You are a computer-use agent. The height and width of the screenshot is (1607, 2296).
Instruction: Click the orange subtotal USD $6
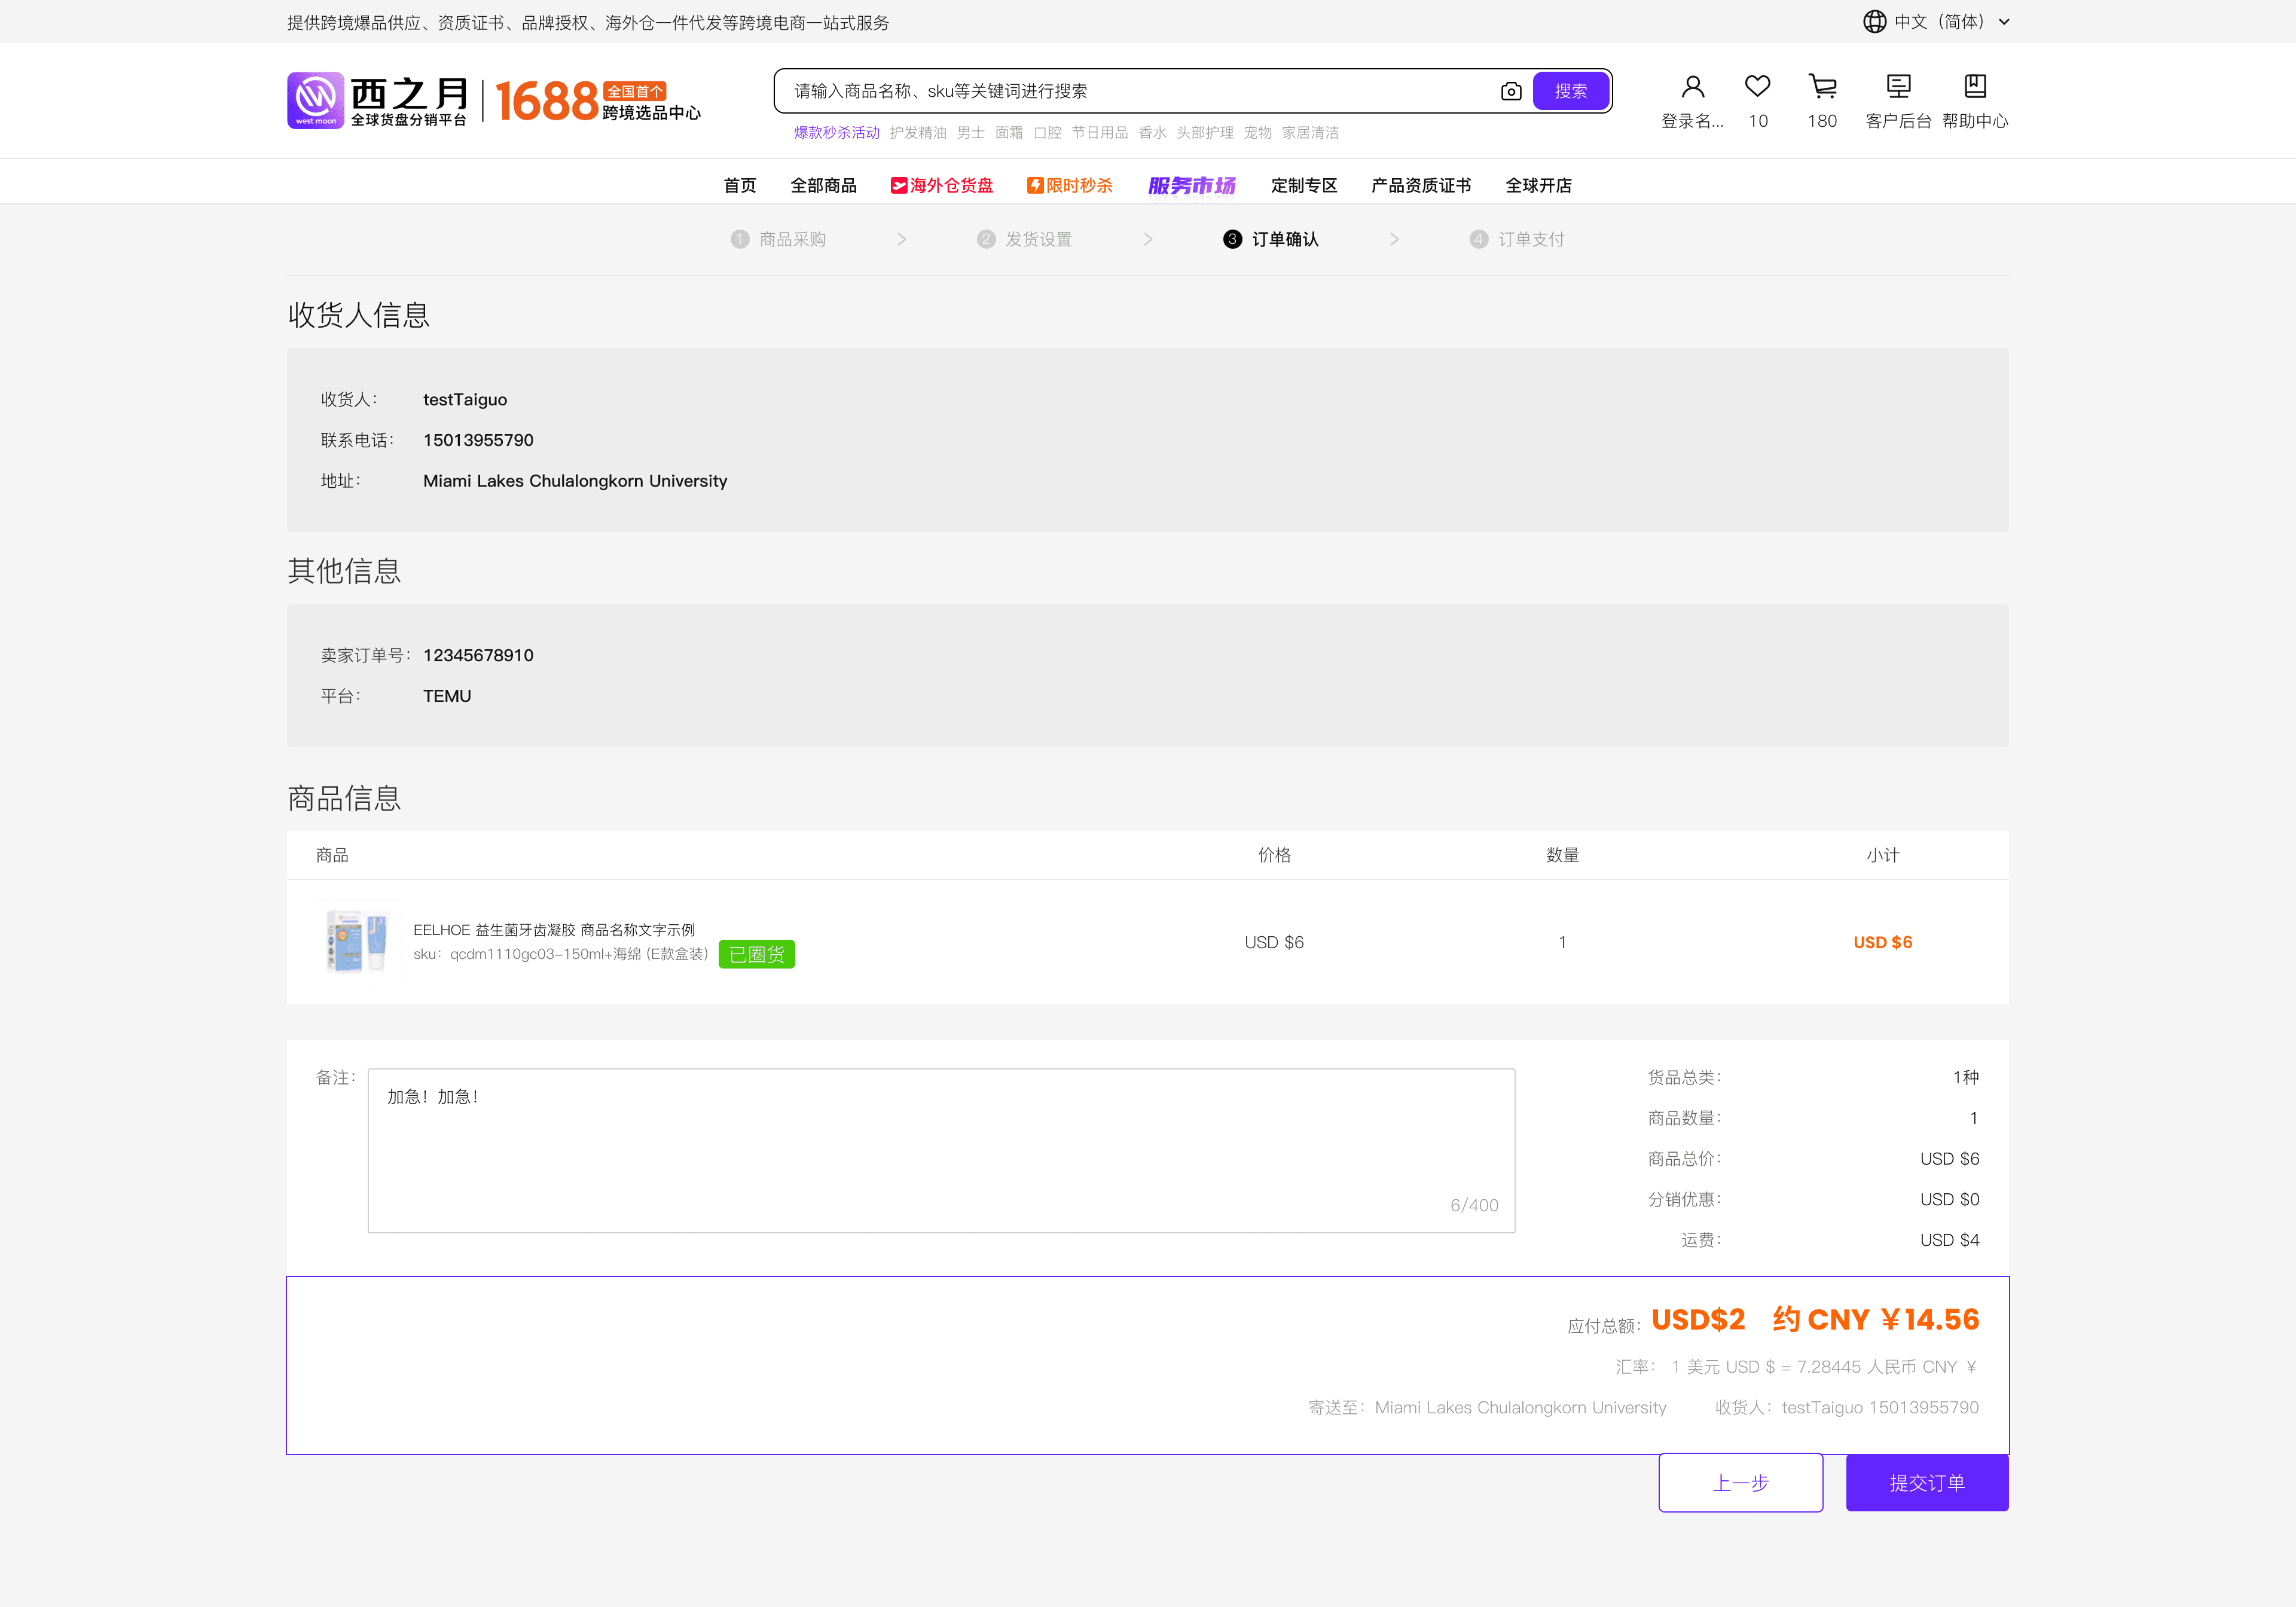(1882, 942)
